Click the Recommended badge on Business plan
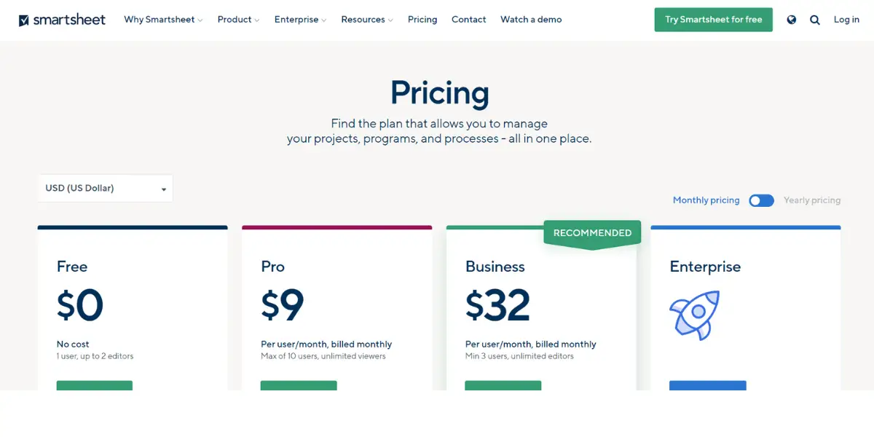Image resolution: width=874 pixels, height=437 pixels. coord(592,233)
